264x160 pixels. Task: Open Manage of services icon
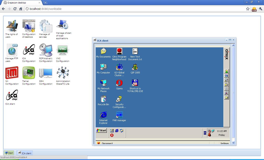click(x=46, y=26)
